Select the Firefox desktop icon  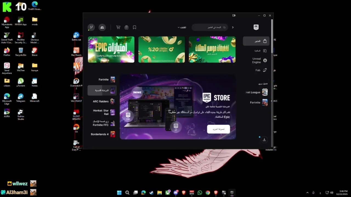click(7, 52)
